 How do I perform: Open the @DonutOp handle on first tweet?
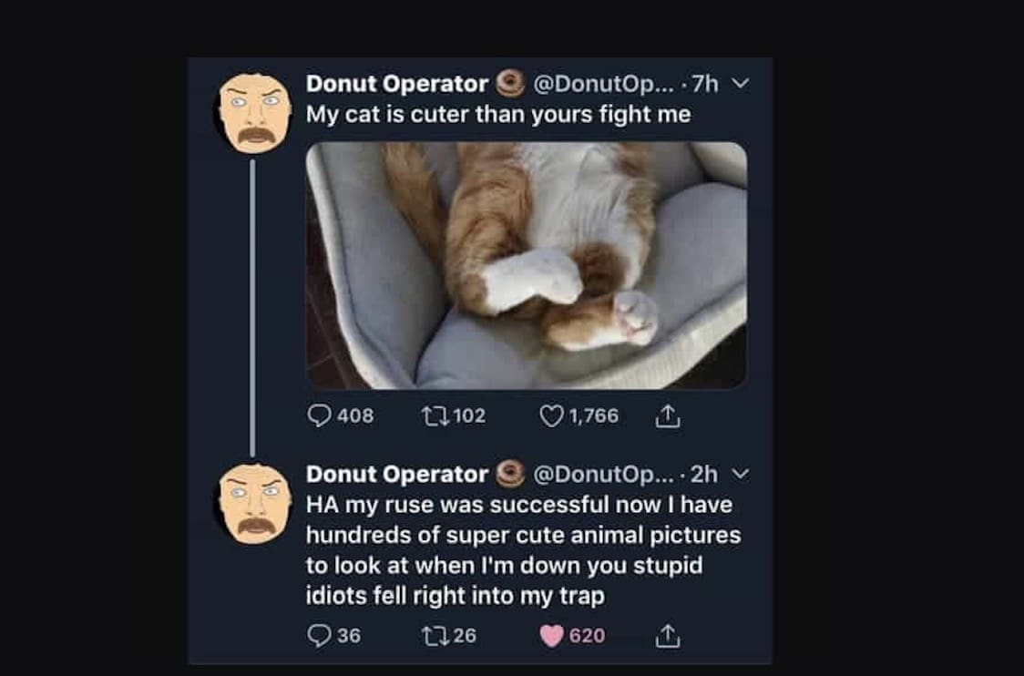tap(603, 84)
